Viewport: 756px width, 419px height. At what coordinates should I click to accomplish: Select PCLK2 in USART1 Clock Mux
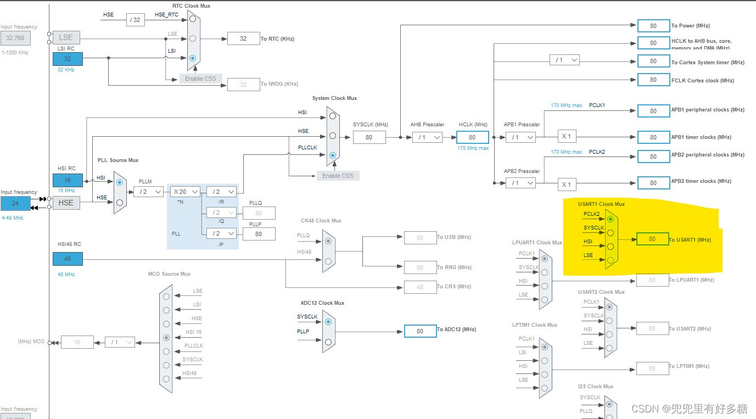610,219
